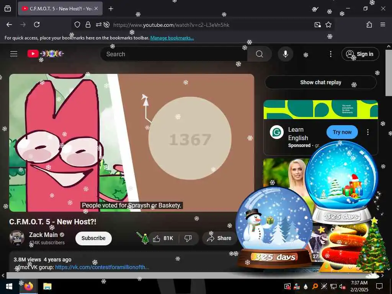Open picture-in-picture icon in address bar

pyautogui.click(x=317, y=24)
